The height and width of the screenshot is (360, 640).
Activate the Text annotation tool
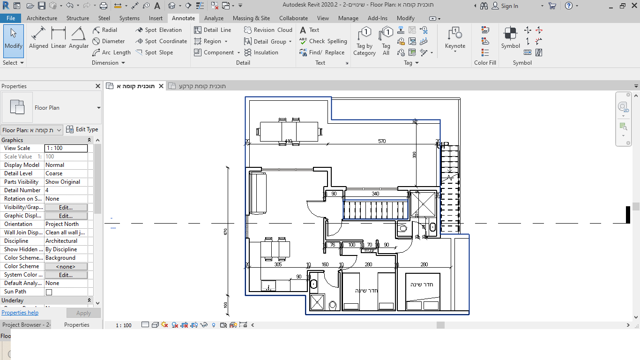point(309,30)
